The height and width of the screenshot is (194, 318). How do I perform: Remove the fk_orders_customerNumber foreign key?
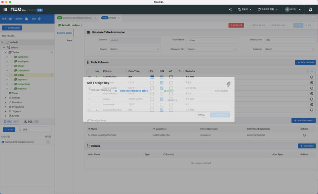pyautogui.click(x=304, y=135)
